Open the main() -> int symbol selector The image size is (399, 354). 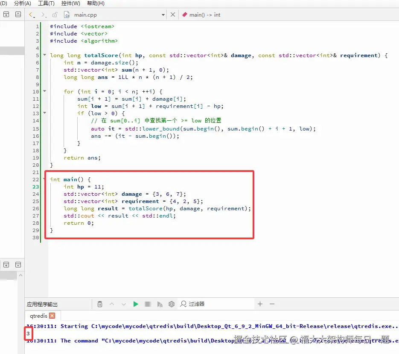201,15
